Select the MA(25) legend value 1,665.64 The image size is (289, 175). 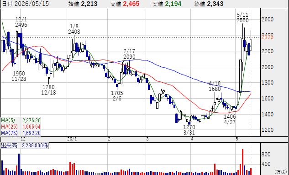[32, 126]
